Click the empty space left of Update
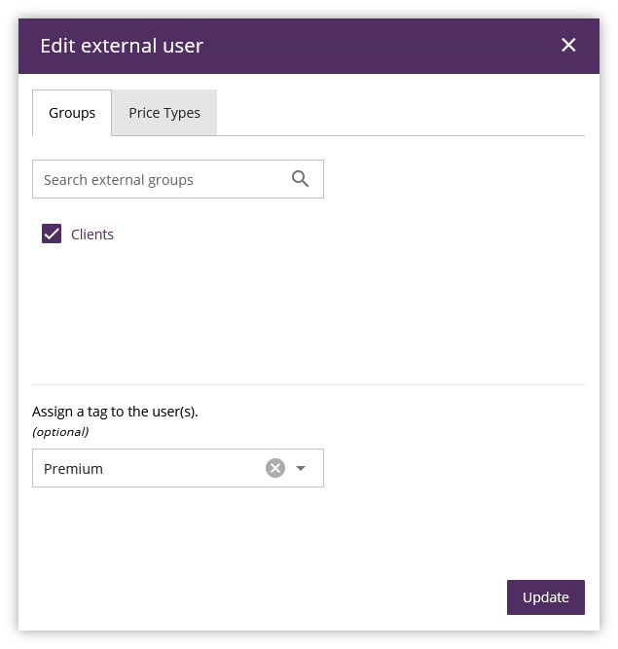Image resolution: width=618 pixels, height=649 pixels. (292, 597)
